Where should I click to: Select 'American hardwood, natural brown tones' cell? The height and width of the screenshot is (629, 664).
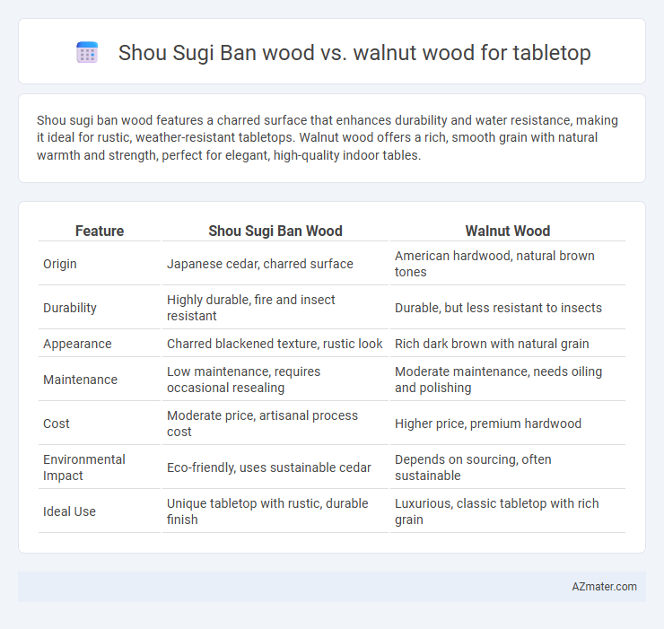pyautogui.click(x=494, y=264)
